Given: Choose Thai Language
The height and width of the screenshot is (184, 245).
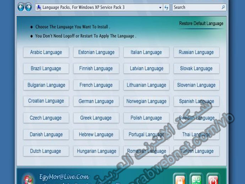Looking at the screenshot, I should 196,134.
